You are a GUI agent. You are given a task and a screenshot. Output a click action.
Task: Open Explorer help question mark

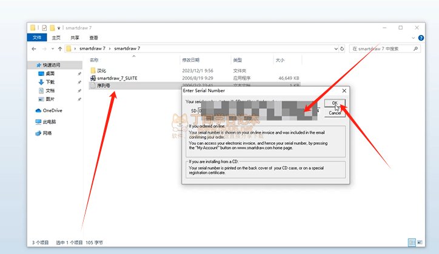coord(421,38)
